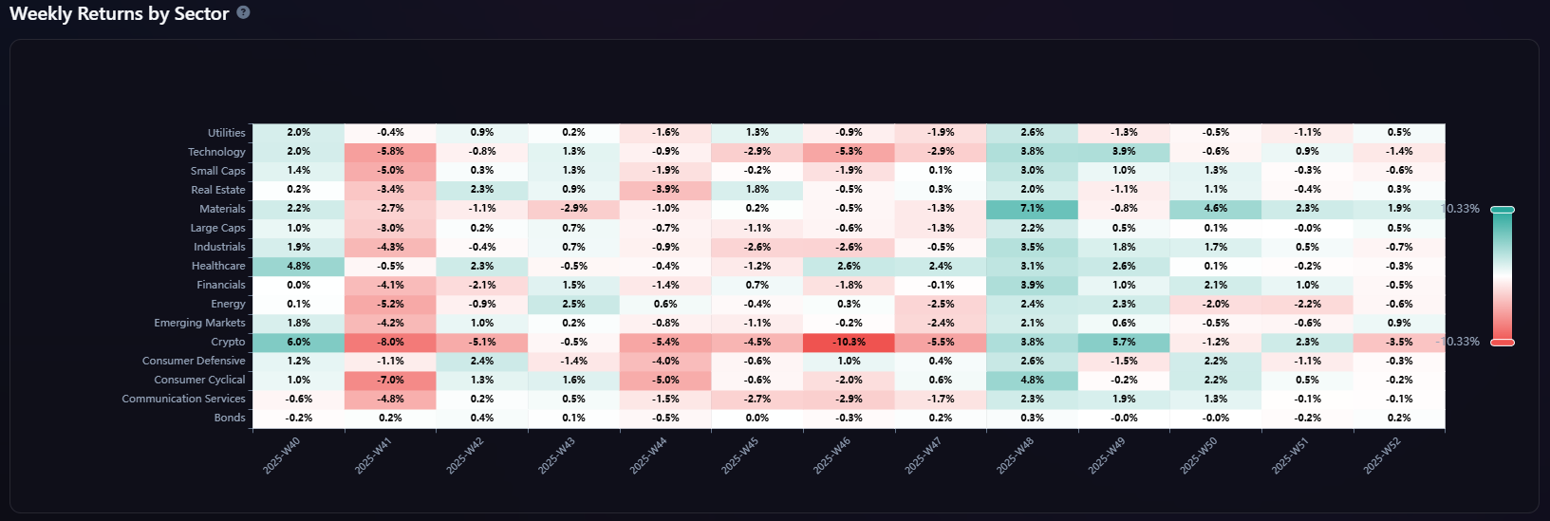The image size is (1550, 521).
Task: Select the Materials W48 cell showing 7.1%
Action: (x=1032, y=209)
